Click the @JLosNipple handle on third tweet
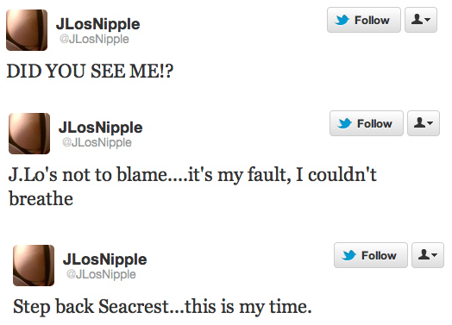 pos(101,275)
